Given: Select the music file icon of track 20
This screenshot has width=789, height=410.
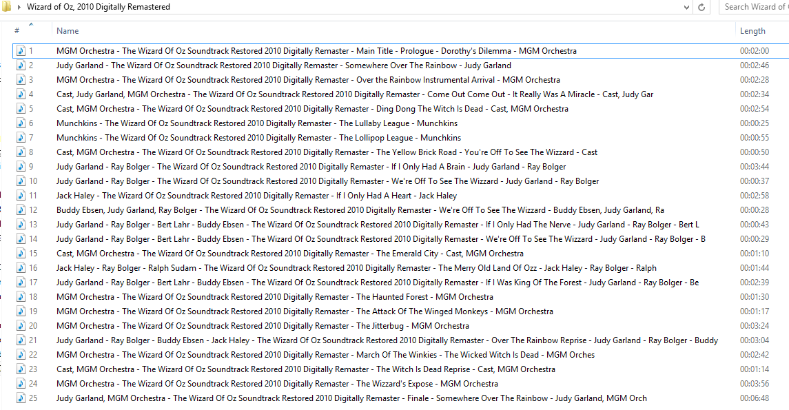Looking at the screenshot, I should tap(21, 326).
